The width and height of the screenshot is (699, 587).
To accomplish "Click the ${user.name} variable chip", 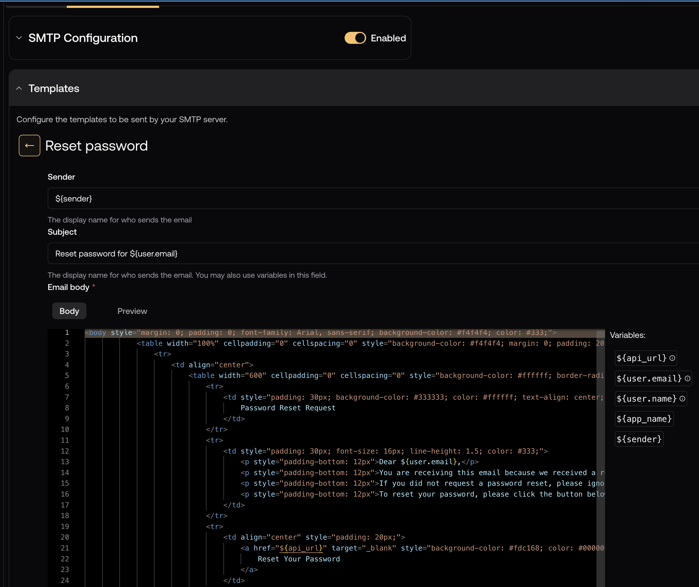I will (x=646, y=399).
